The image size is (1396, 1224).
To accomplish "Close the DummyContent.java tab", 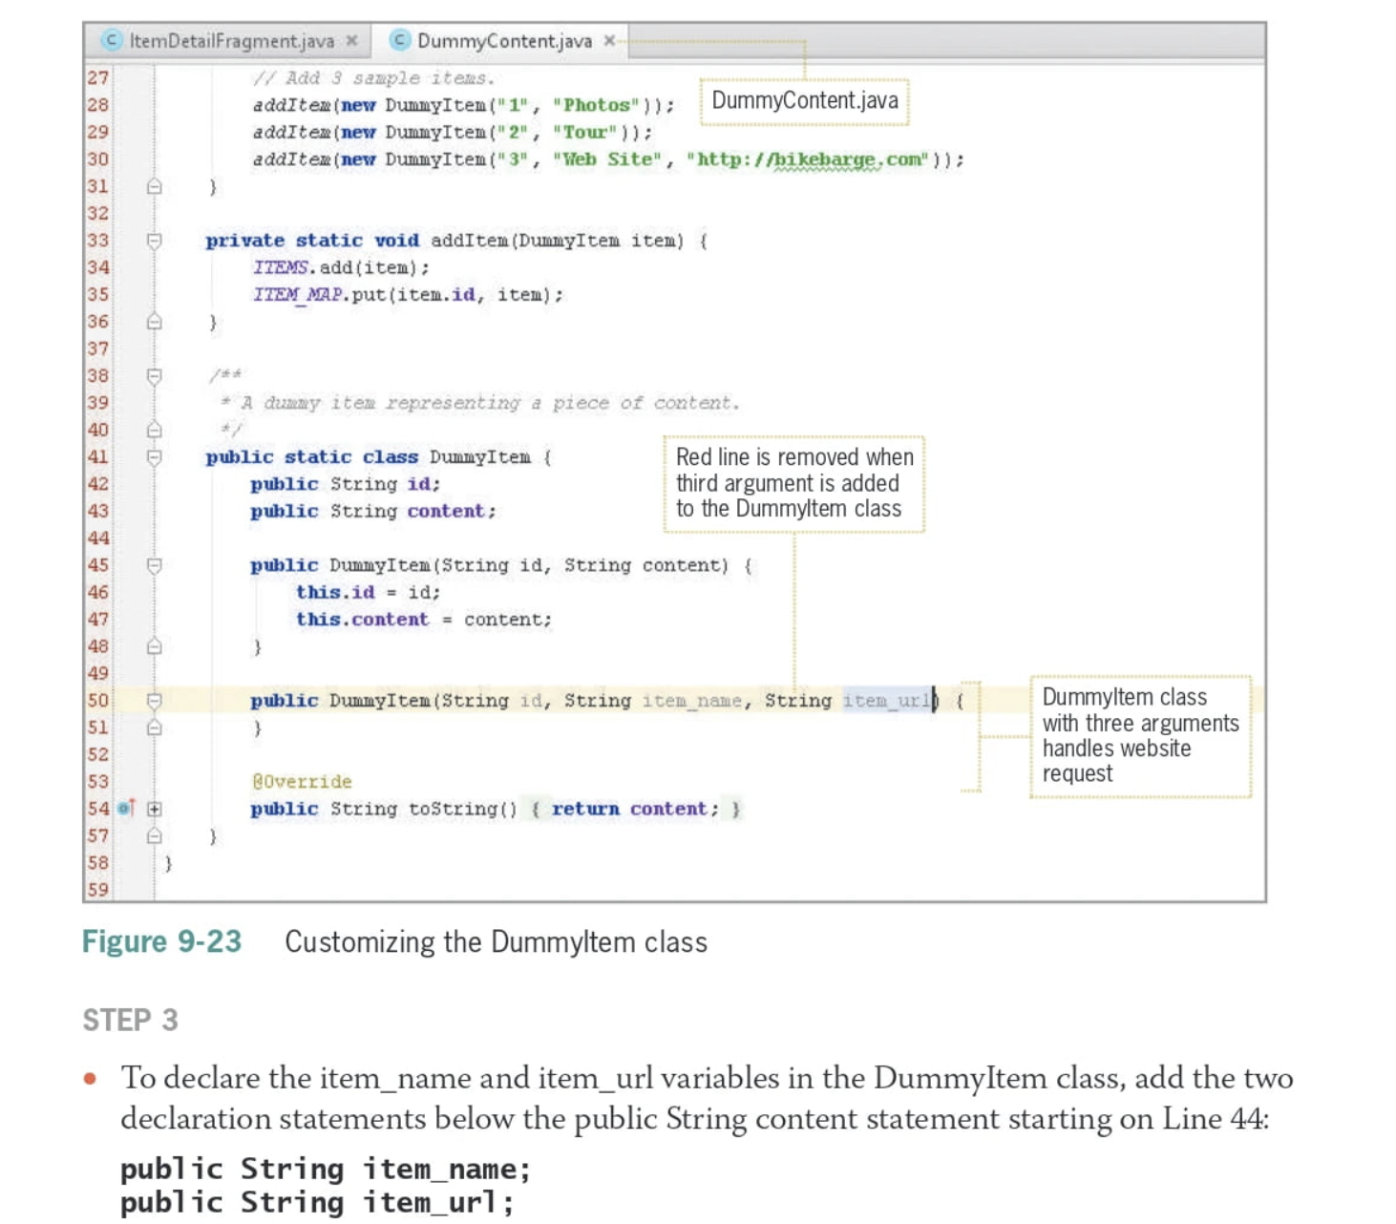I will pyautogui.click(x=608, y=41).
